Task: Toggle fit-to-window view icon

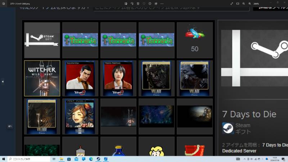Action: 238,4
